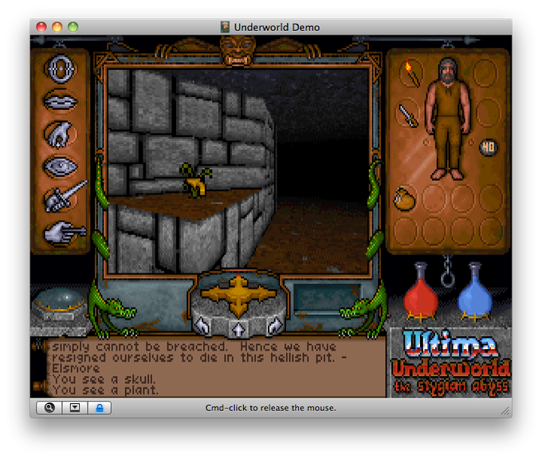Click the turn-left arrow button
This screenshot has width=542, height=459.
(203, 326)
